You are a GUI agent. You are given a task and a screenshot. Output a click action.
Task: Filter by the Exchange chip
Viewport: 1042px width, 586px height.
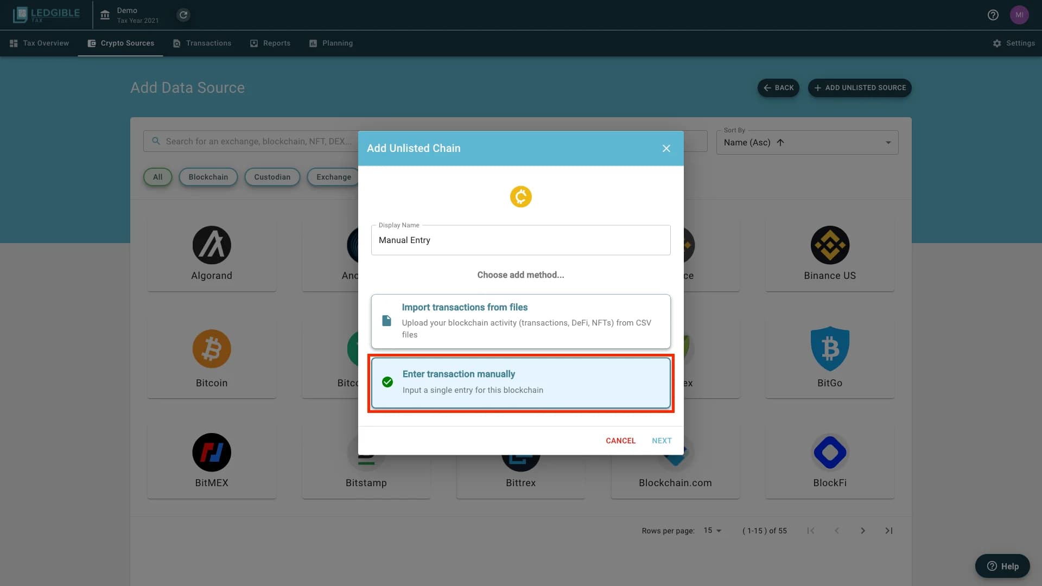pyautogui.click(x=333, y=177)
